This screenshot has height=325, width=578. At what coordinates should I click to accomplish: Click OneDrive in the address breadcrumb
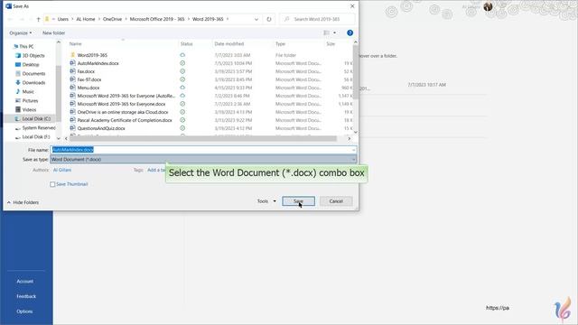coord(112,19)
